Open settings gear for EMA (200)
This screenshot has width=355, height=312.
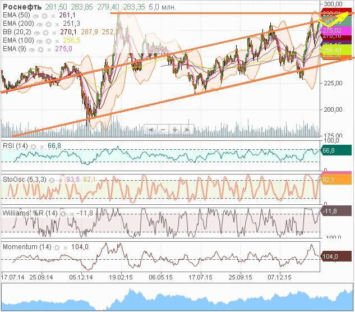click(x=48, y=24)
